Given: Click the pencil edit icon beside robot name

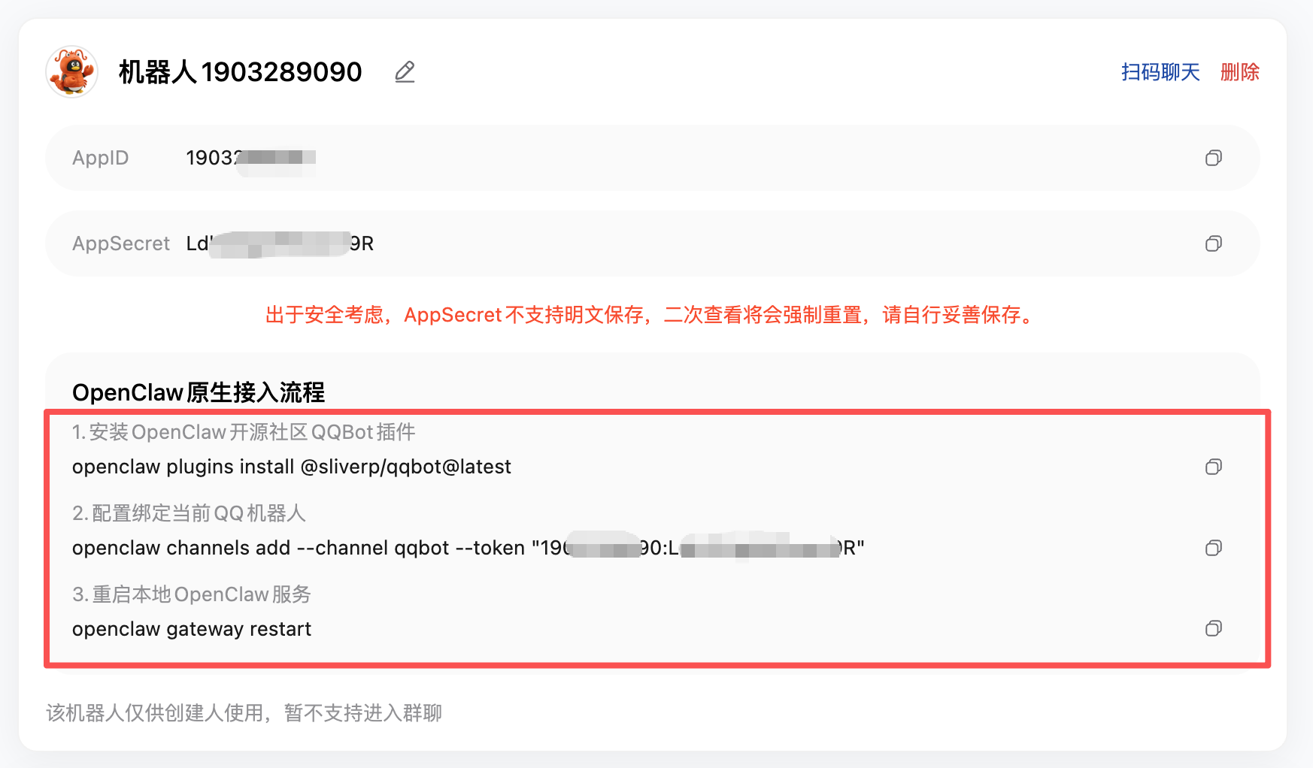Looking at the screenshot, I should click(405, 72).
